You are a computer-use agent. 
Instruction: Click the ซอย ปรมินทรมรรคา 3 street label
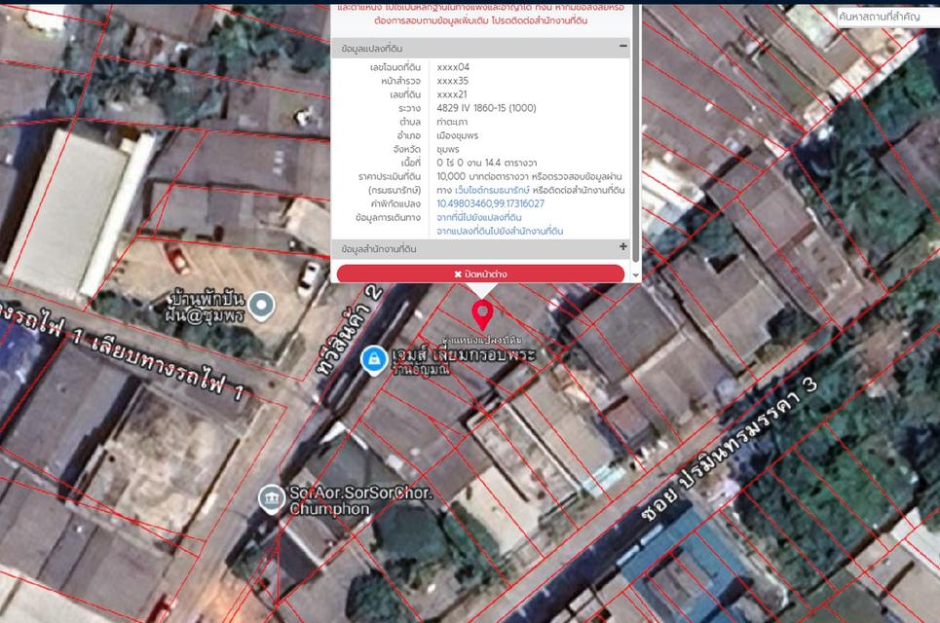(x=729, y=450)
